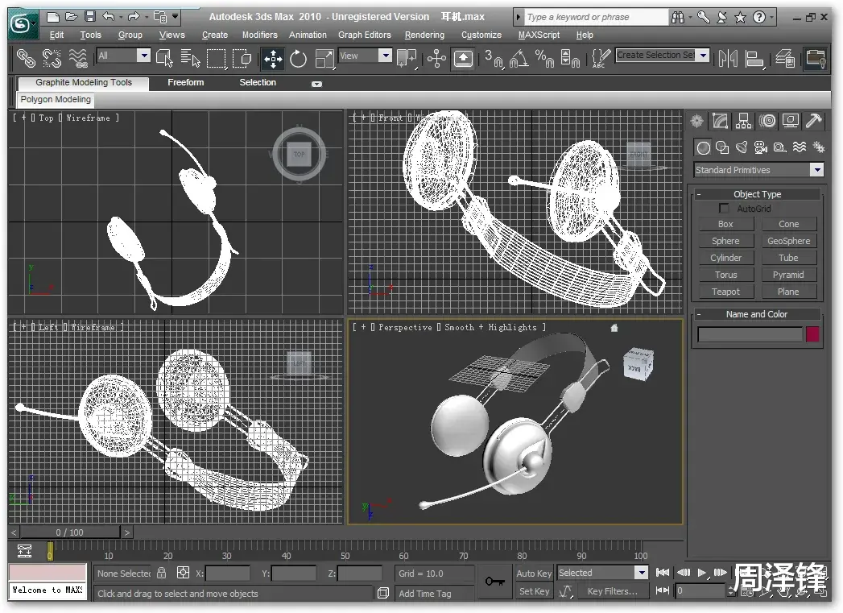Open the quick access toolbar dropdown arrow
This screenshot has width=843, height=613.
point(176,17)
